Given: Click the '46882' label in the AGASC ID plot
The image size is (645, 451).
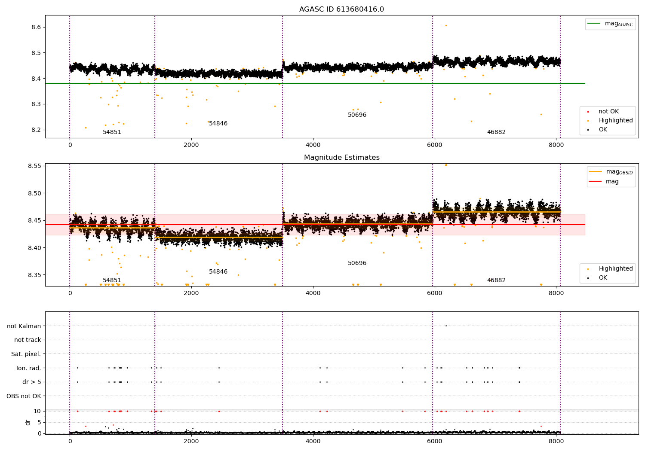Looking at the screenshot, I should tap(496, 132).
